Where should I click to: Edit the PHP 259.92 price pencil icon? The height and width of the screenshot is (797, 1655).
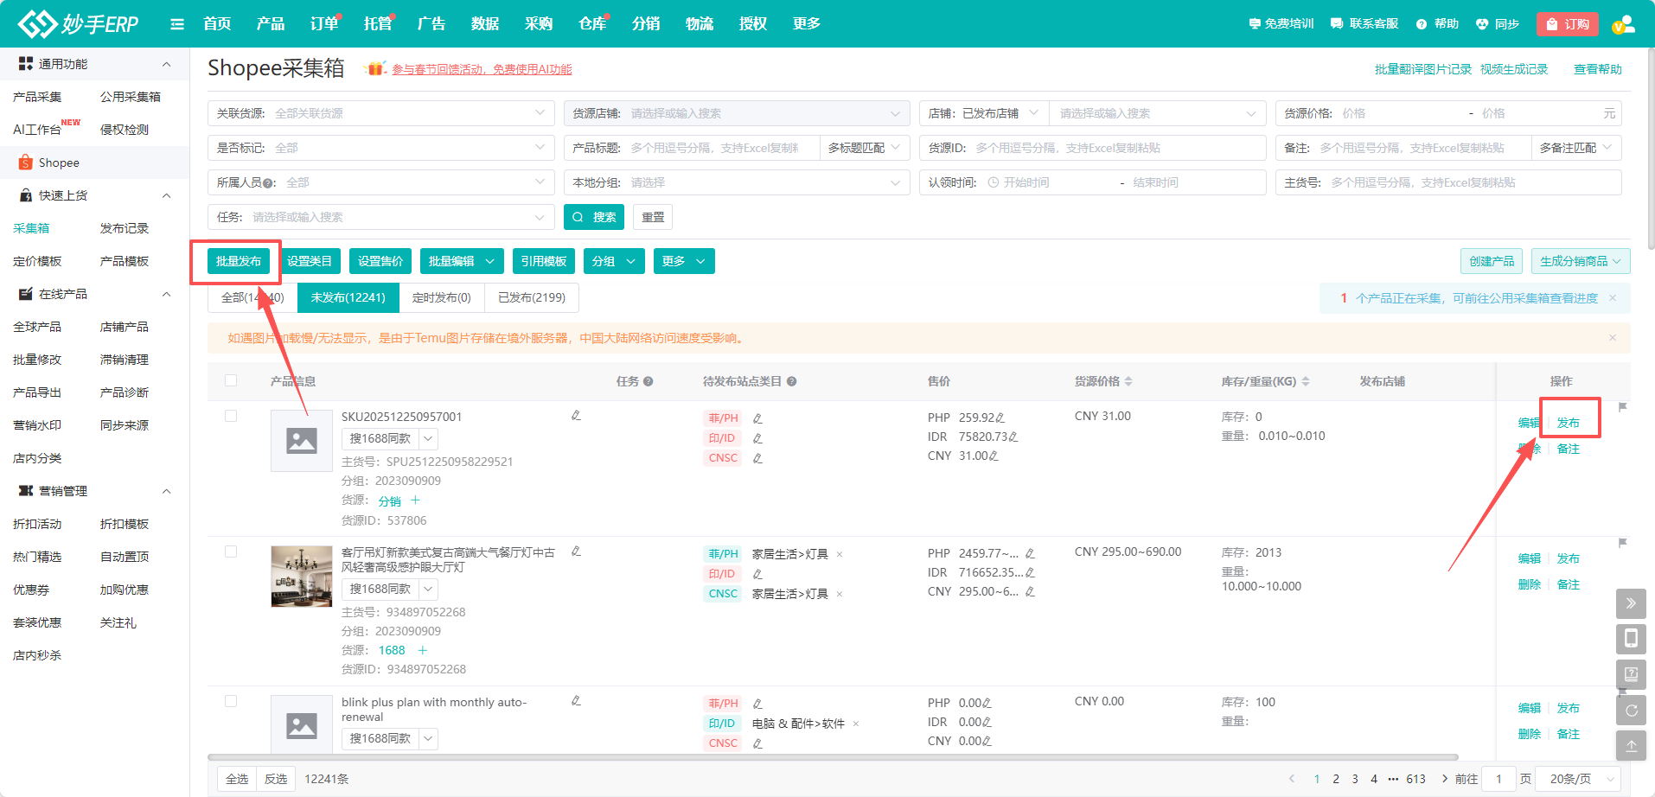[1000, 418]
